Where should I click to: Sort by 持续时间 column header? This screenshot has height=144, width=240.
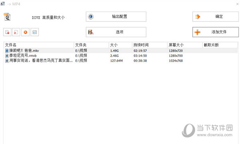point(150,45)
